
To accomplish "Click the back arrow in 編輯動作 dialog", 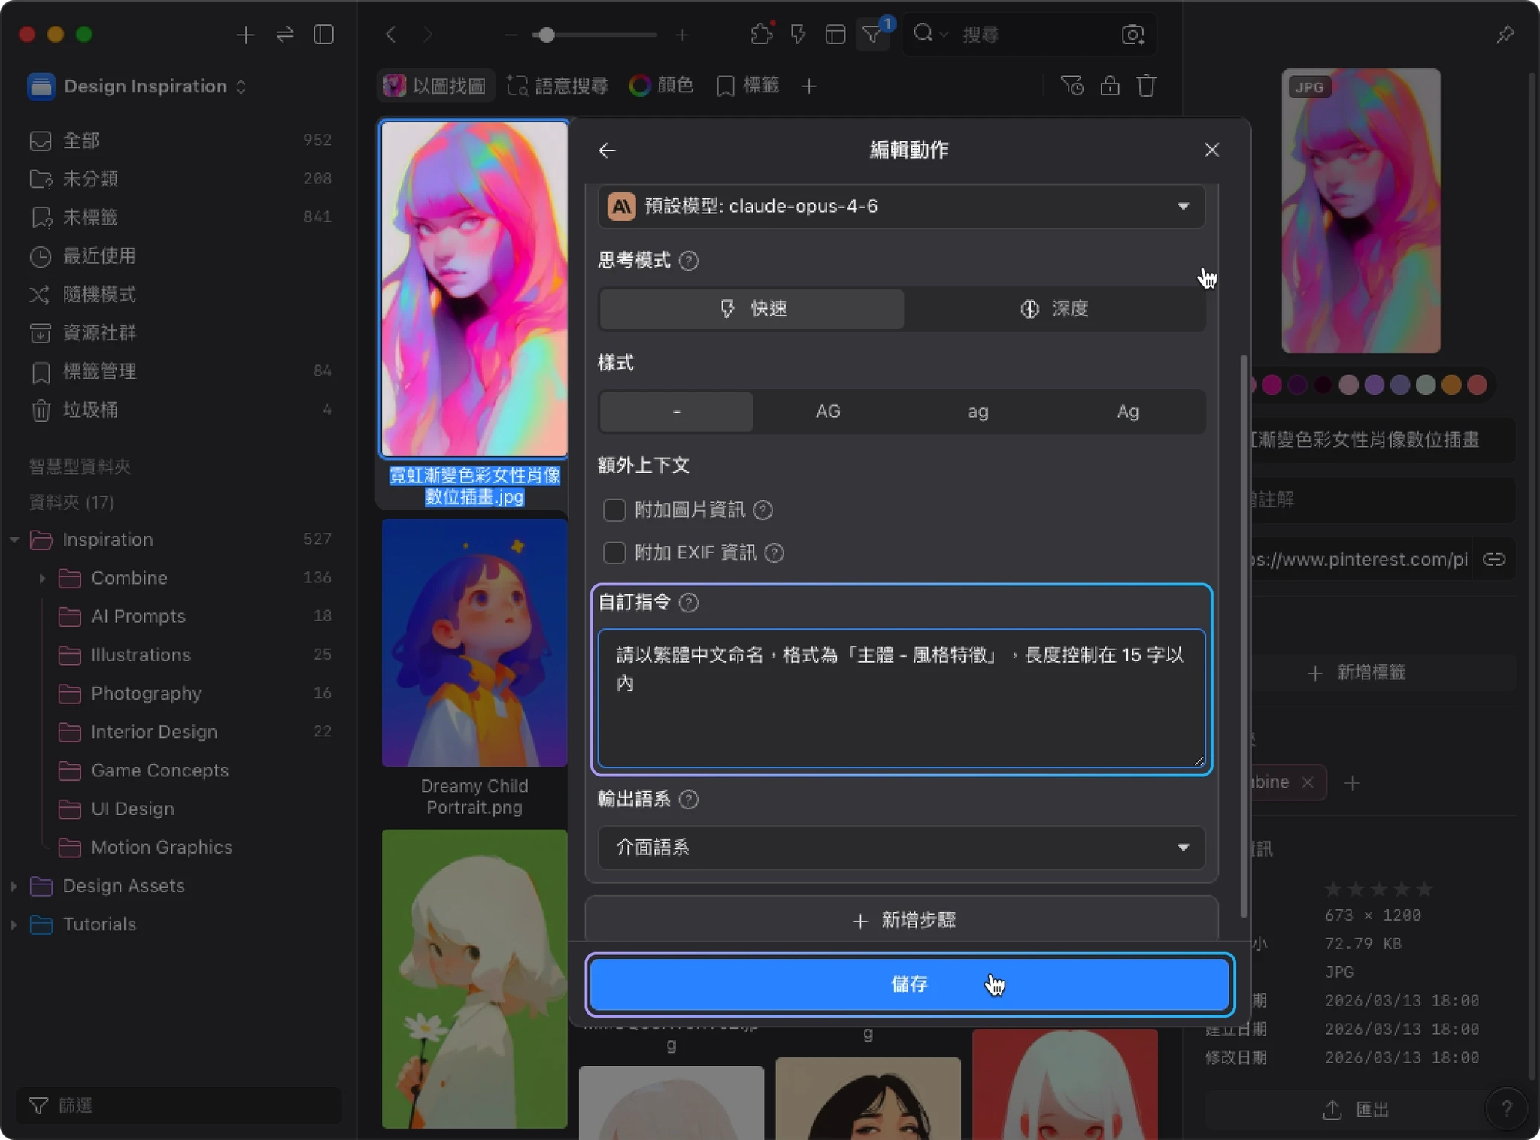I will 607,150.
